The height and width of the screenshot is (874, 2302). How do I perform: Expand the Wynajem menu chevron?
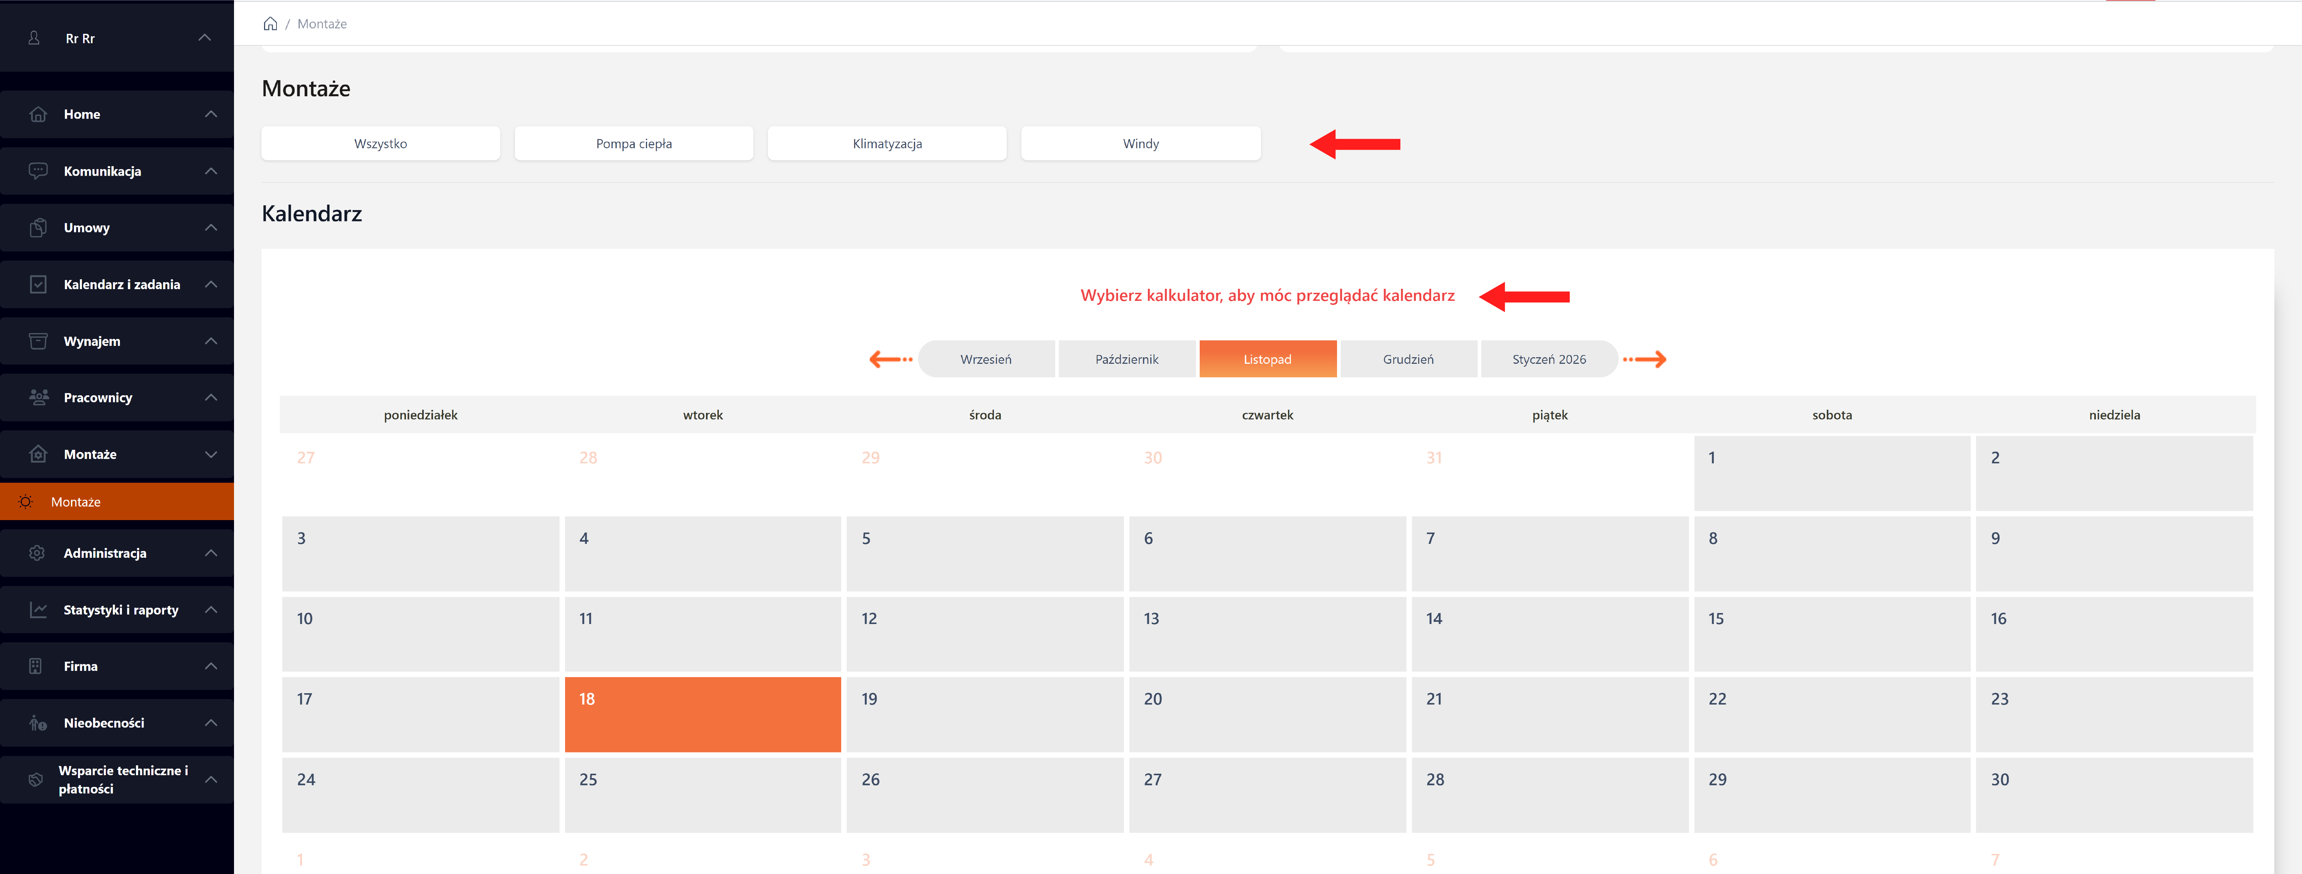point(211,341)
